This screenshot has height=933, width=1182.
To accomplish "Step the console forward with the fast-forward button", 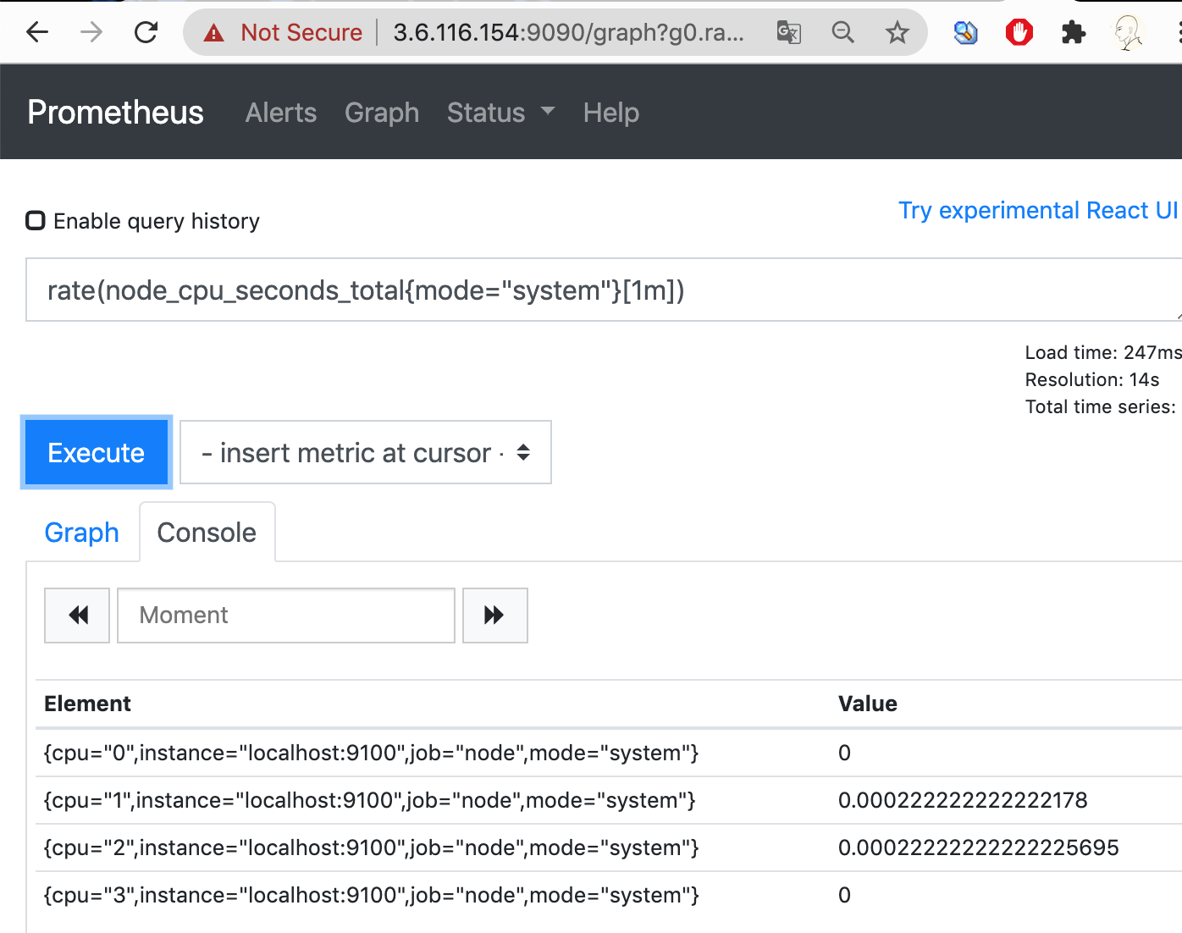I will [x=494, y=616].
